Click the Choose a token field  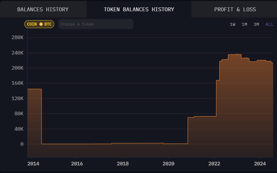pyautogui.click(x=96, y=24)
